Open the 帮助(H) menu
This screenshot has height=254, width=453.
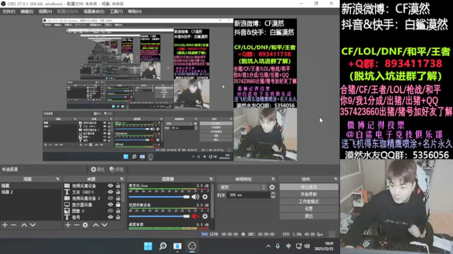pos(135,11)
